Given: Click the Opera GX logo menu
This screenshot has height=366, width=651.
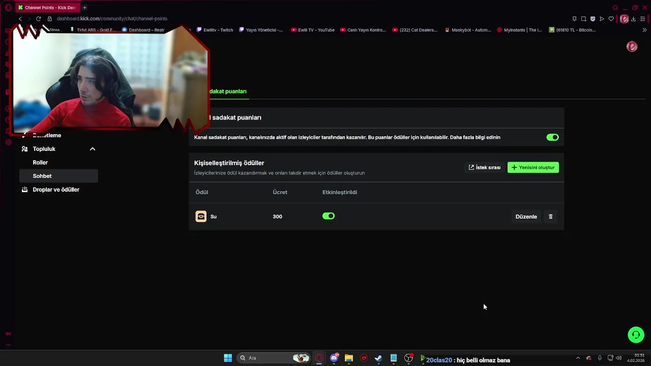Looking at the screenshot, I should coord(8,8).
